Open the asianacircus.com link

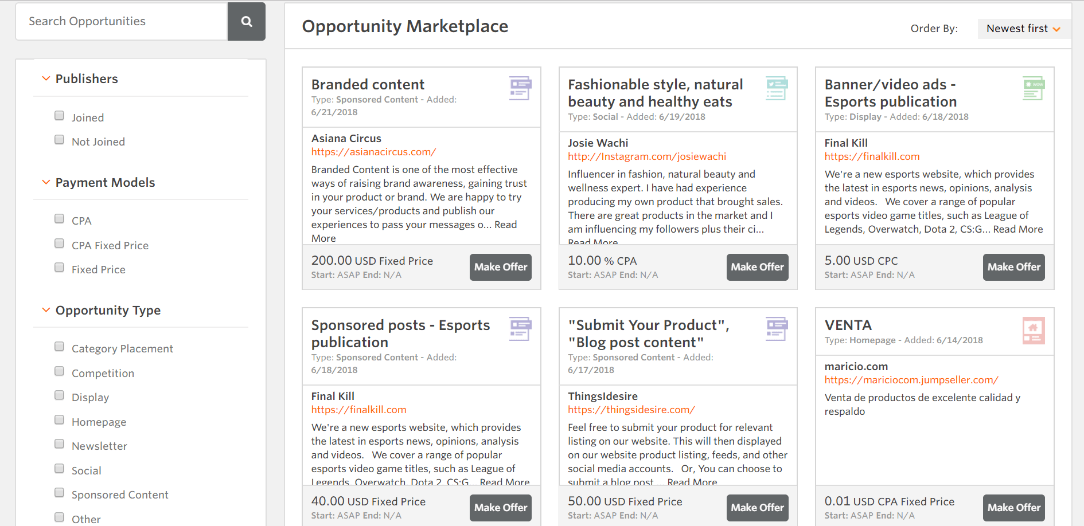[373, 152]
